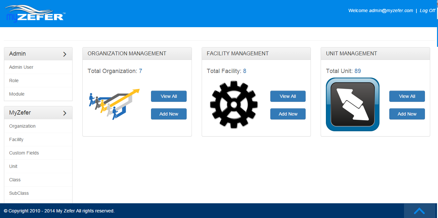Collapse the MyZefer sidebar panel chevron

pos(65,113)
